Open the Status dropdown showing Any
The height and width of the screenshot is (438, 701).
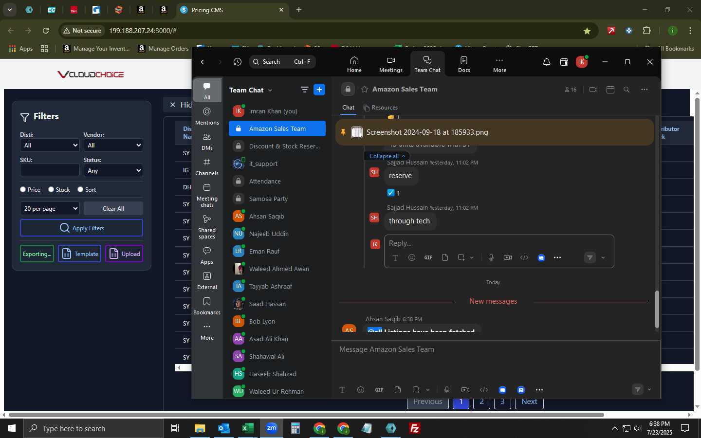tap(113, 170)
